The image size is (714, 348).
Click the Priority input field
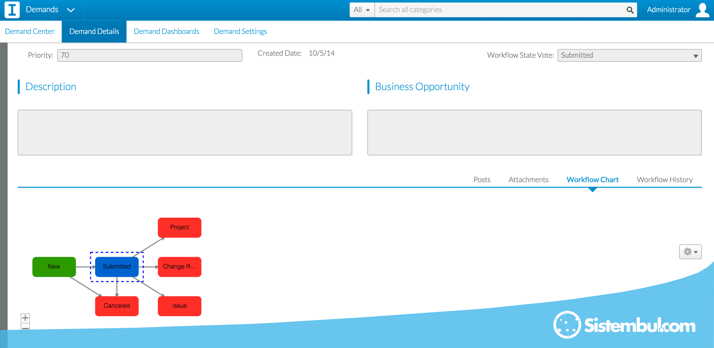click(x=150, y=56)
